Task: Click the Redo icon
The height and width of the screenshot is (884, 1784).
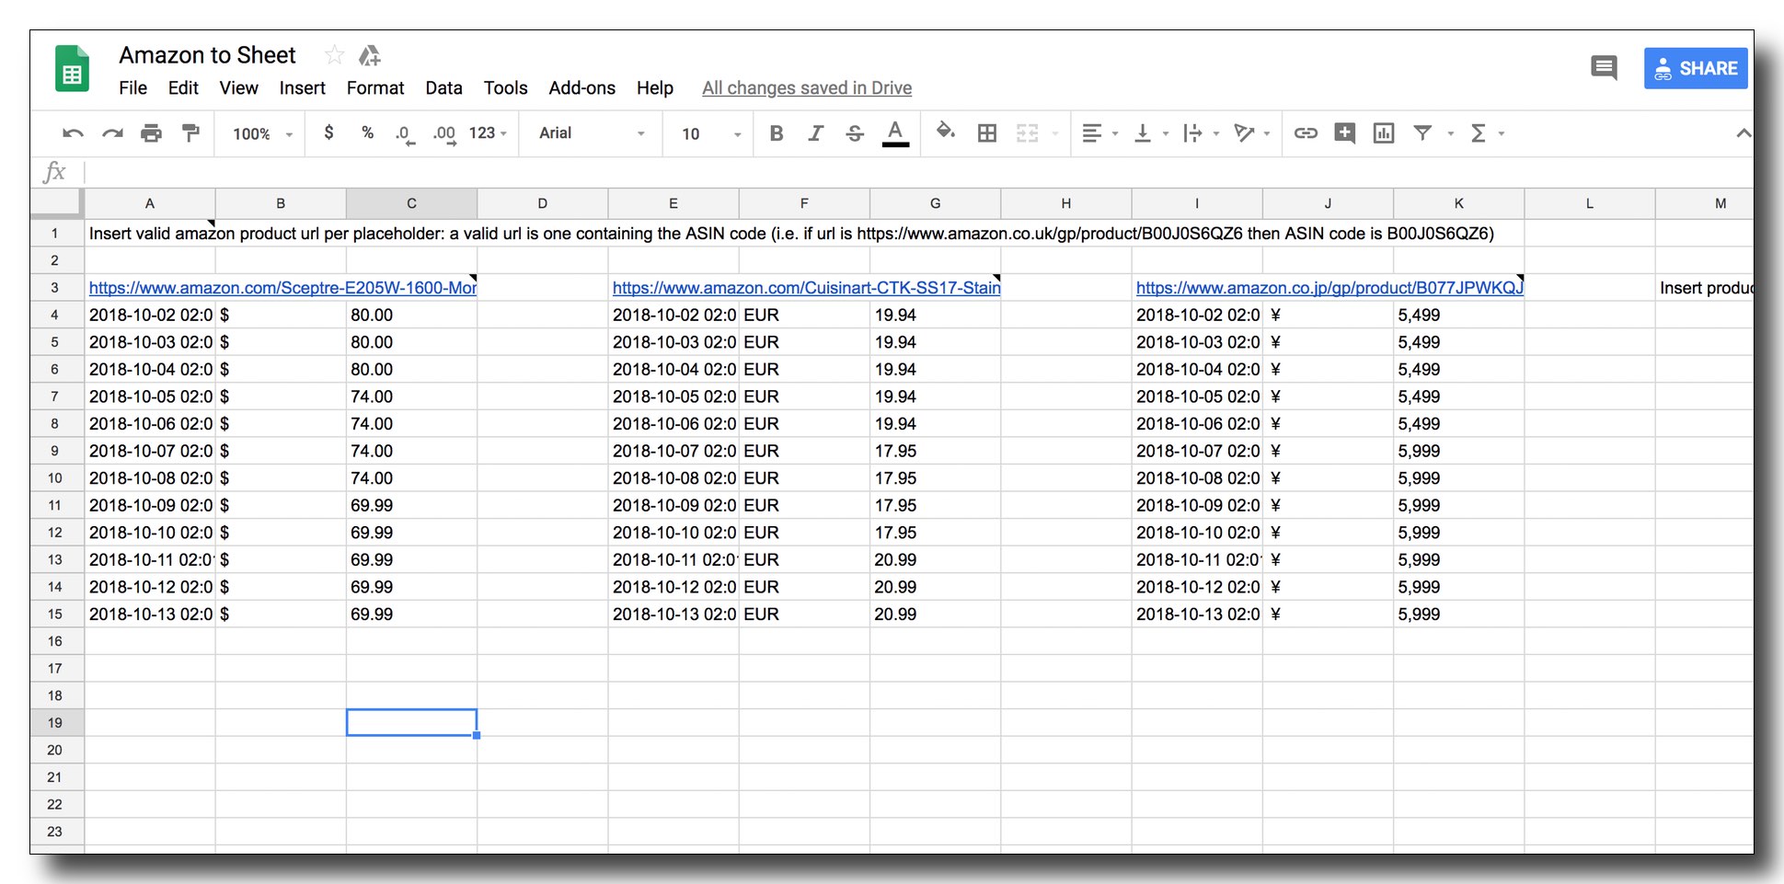Action: pyautogui.click(x=112, y=133)
